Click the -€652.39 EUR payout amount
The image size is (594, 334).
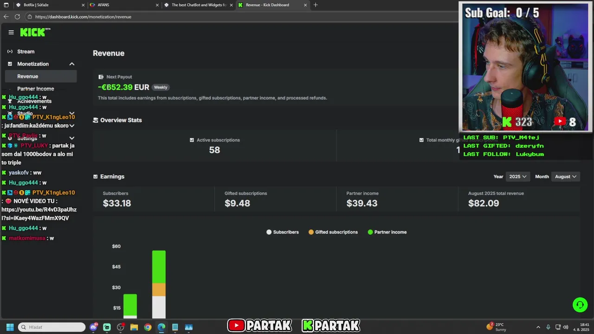coord(123,87)
